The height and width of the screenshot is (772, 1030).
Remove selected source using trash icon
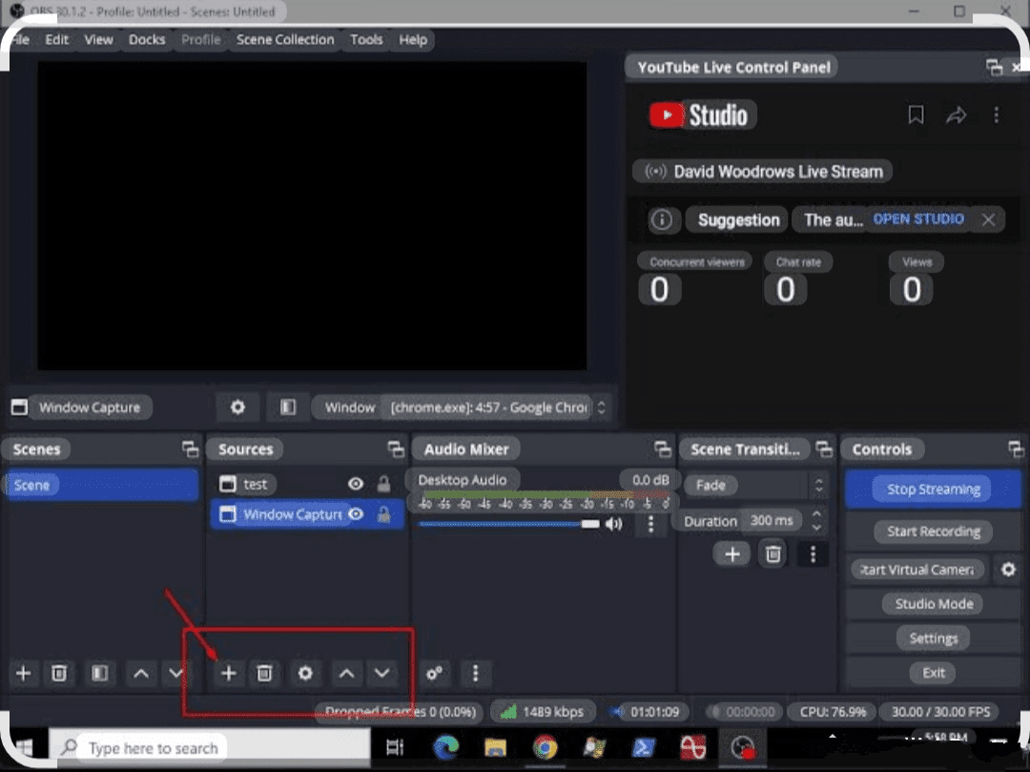[265, 674]
